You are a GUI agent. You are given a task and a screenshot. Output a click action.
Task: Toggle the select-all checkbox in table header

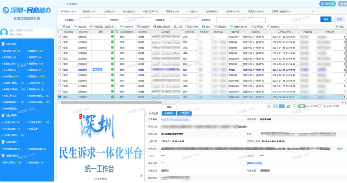click(x=60, y=32)
